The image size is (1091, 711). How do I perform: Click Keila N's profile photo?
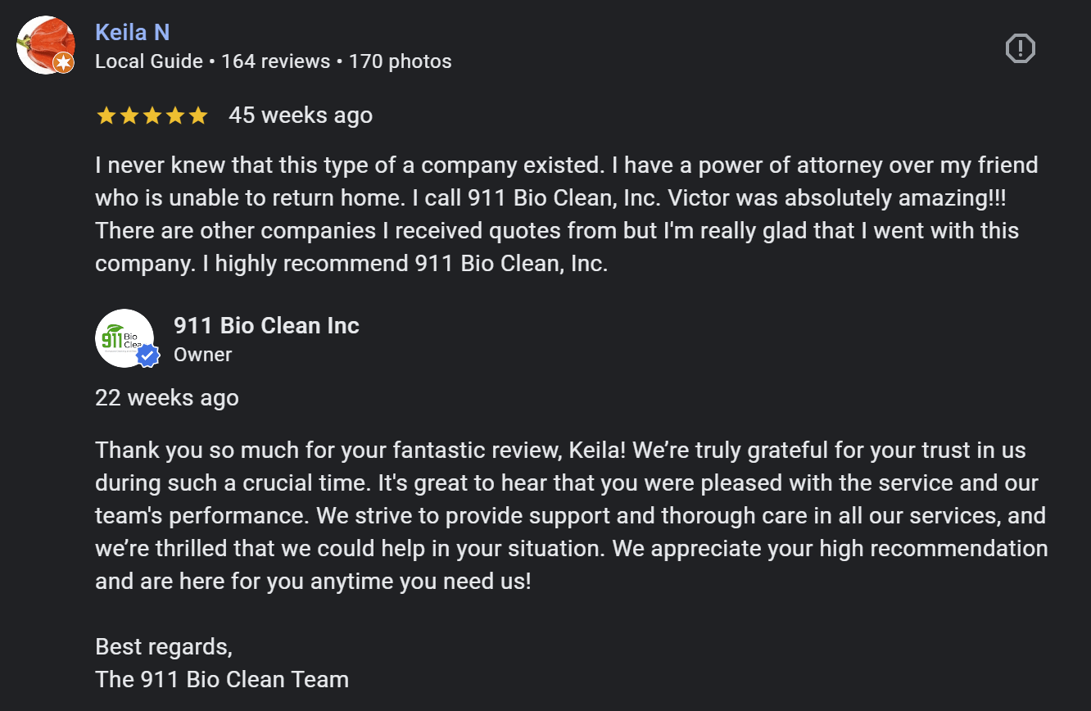(x=46, y=45)
